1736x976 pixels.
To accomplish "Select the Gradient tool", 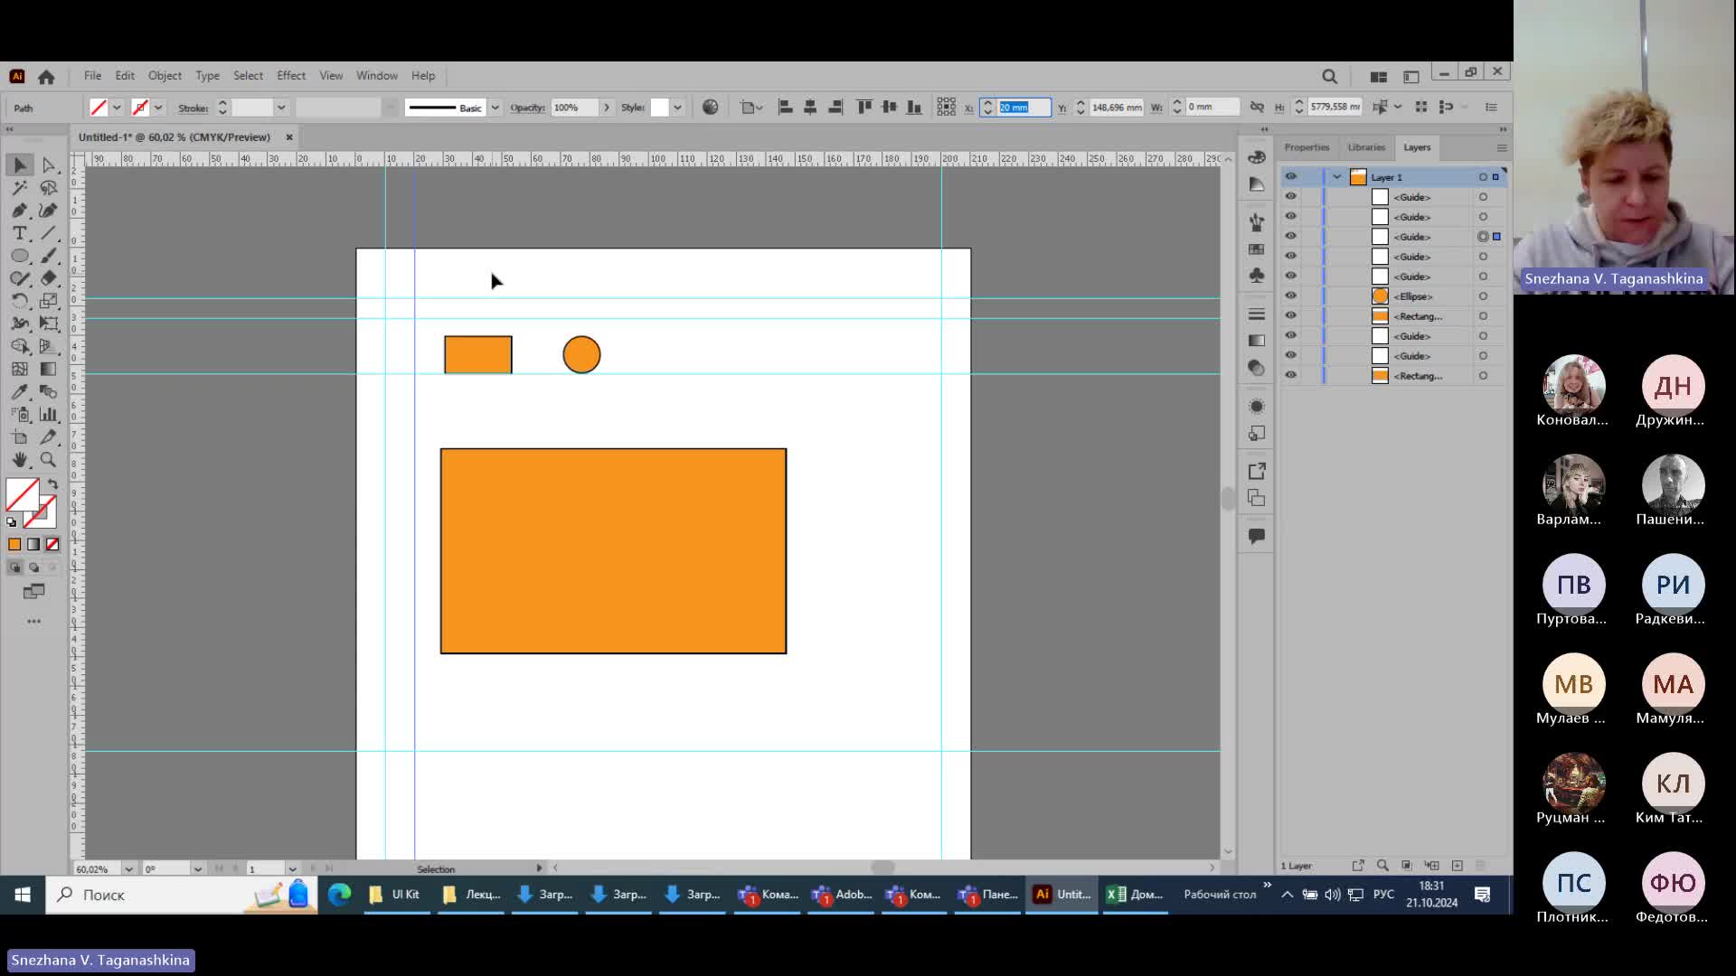I will click(49, 369).
